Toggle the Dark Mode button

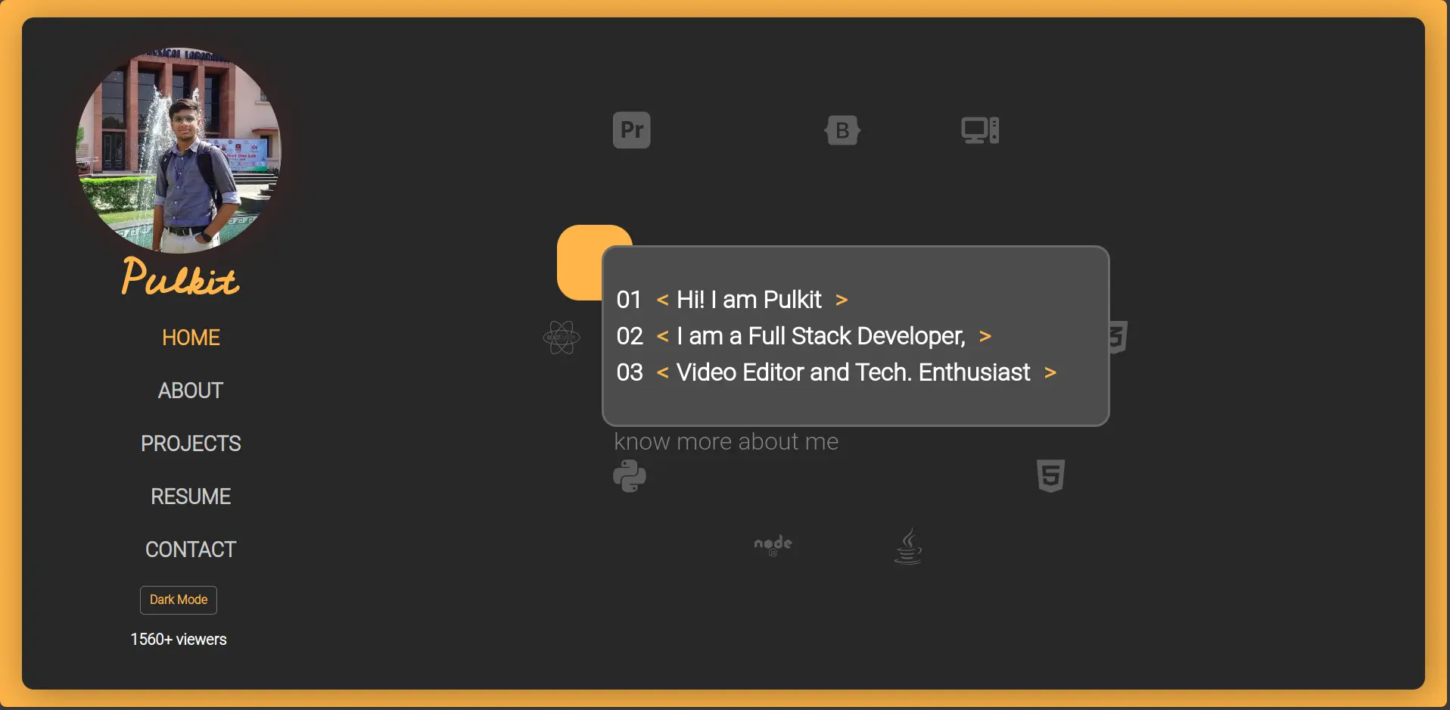(x=179, y=599)
